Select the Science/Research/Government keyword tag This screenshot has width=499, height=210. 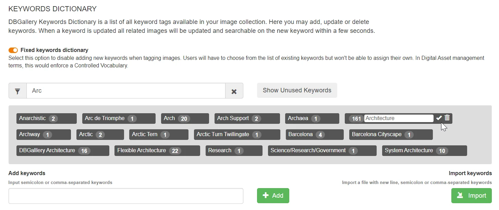point(308,150)
